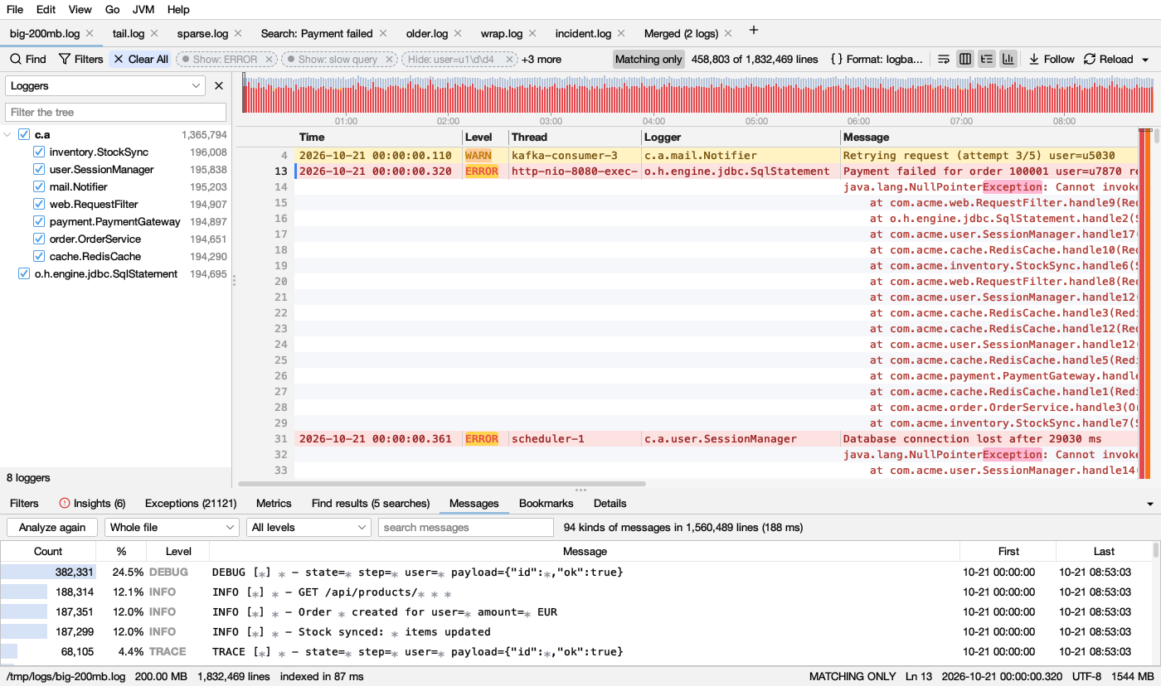Image resolution: width=1161 pixels, height=686 pixels.
Task: Close the wrap.log tab
Action: (532, 33)
